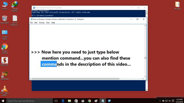Minimize the PowerShell window
The height and width of the screenshot is (103, 184).
(132, 8)
